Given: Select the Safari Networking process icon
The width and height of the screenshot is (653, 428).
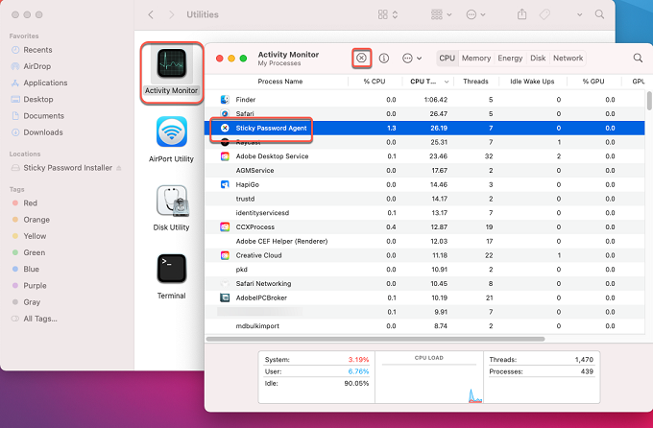Looking at the screenshot, I should [225, 283].
